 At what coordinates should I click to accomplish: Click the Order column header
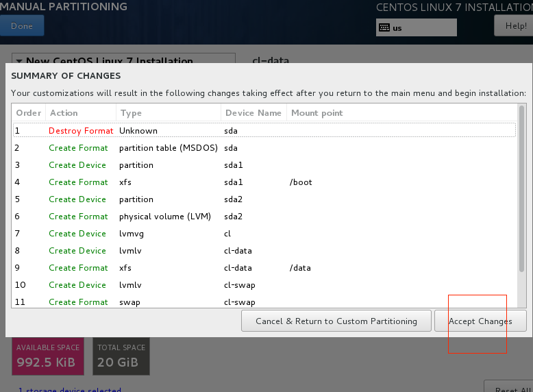click(x=29, y=113)
